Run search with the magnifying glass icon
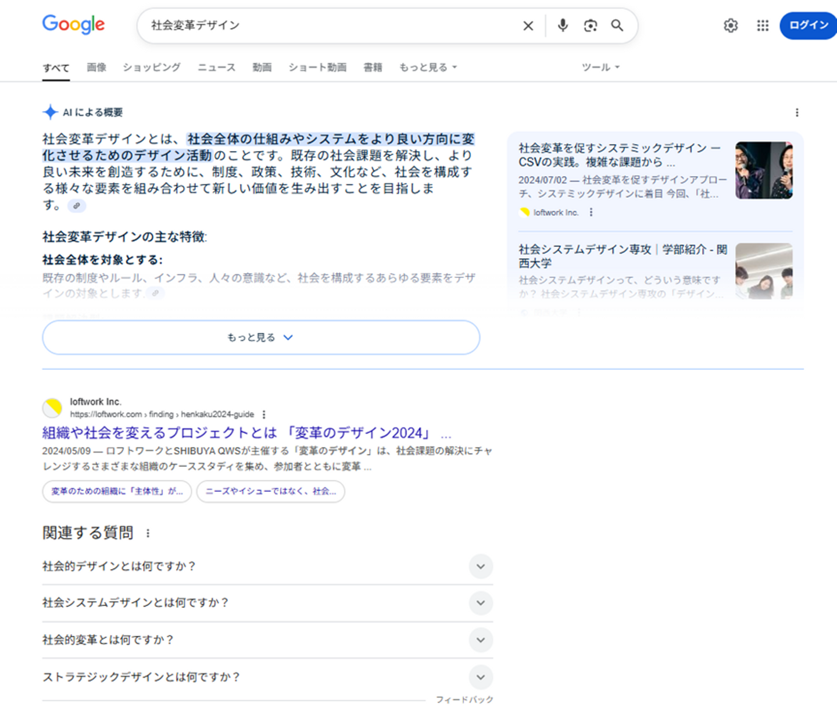This screenshot has height=728, width=837. pyautogui.click(x=617, y=26)
